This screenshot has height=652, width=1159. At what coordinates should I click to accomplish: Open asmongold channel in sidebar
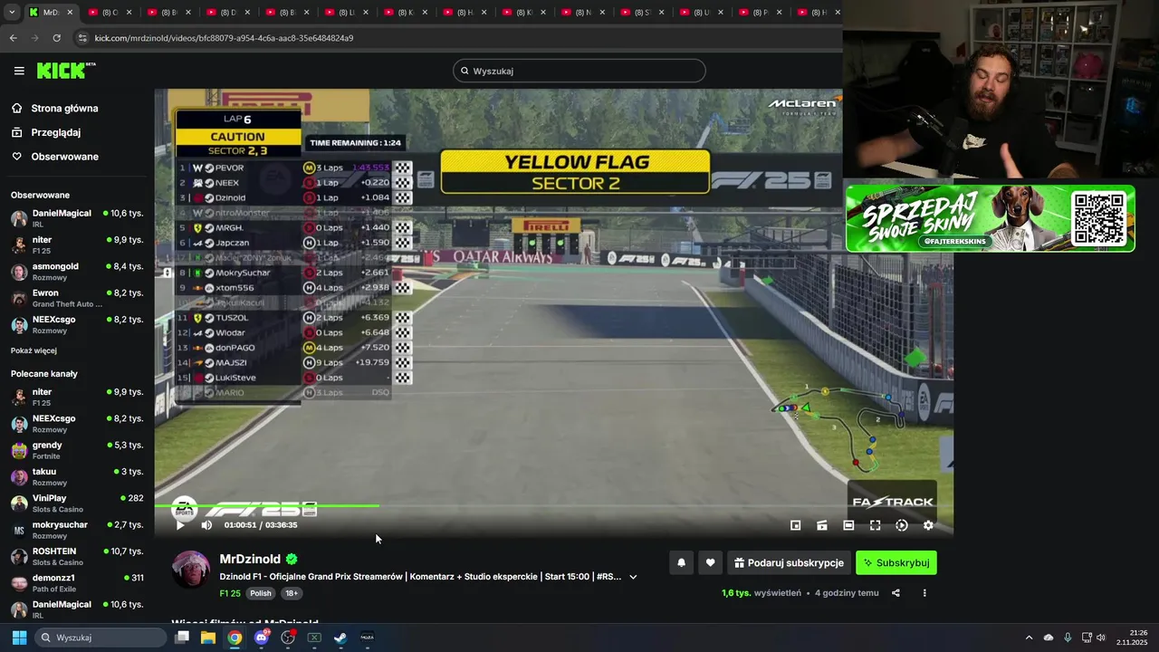pos(77,272)
